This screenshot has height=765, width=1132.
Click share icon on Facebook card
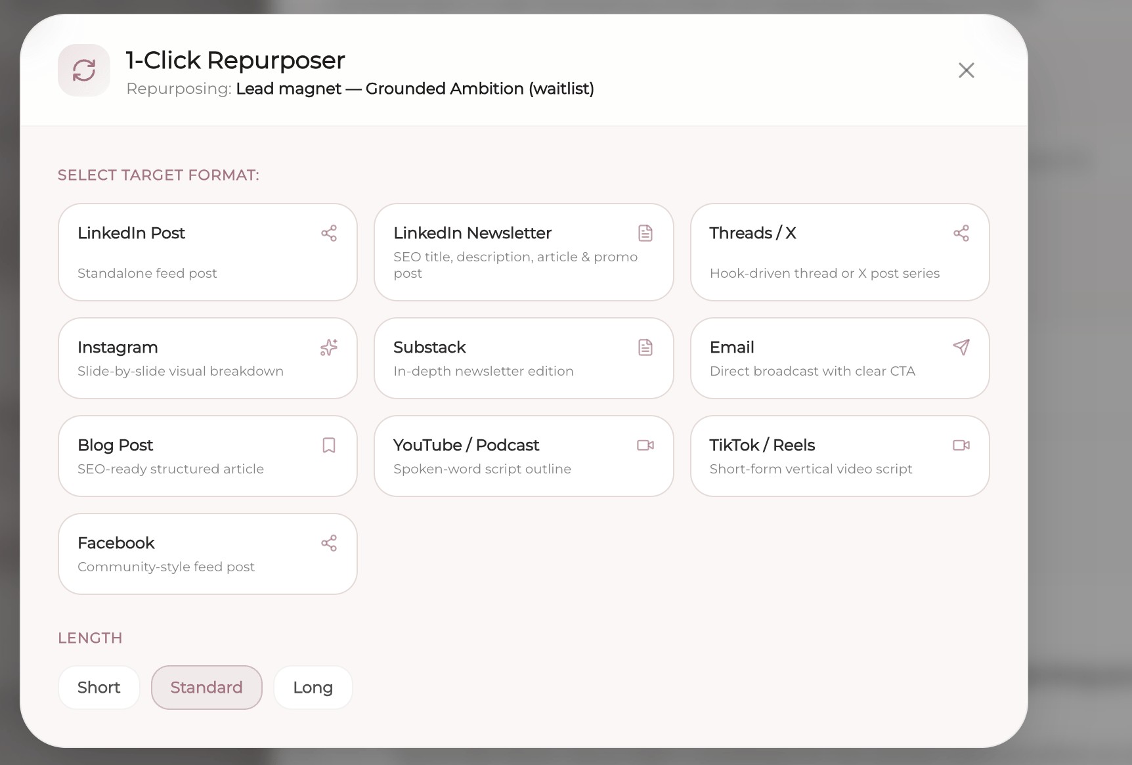(x=329, y=543)
